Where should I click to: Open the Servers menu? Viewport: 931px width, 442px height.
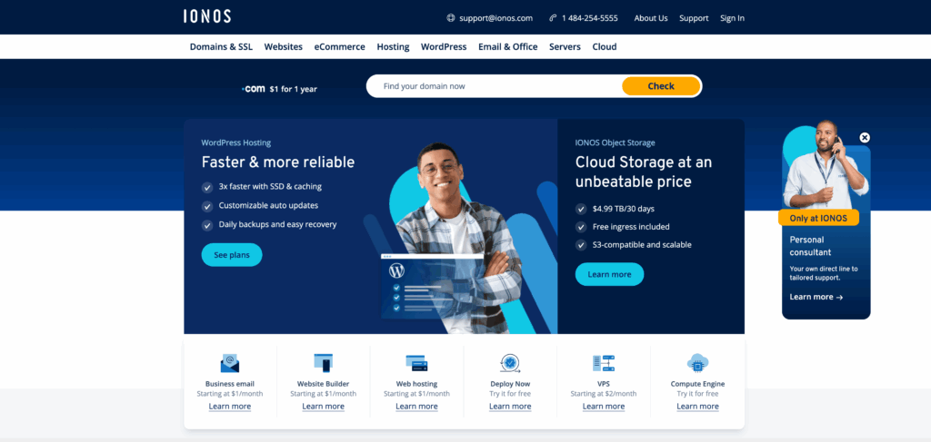point(565,47)
